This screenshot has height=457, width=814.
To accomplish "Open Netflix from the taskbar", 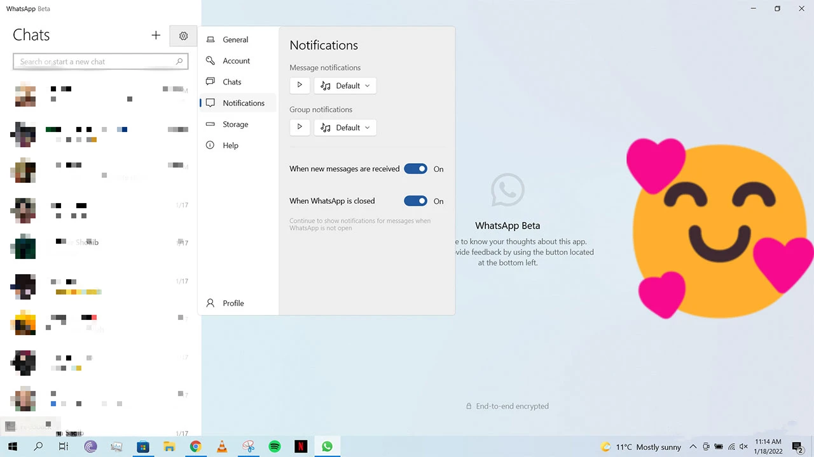I will [x=301, y=447].
